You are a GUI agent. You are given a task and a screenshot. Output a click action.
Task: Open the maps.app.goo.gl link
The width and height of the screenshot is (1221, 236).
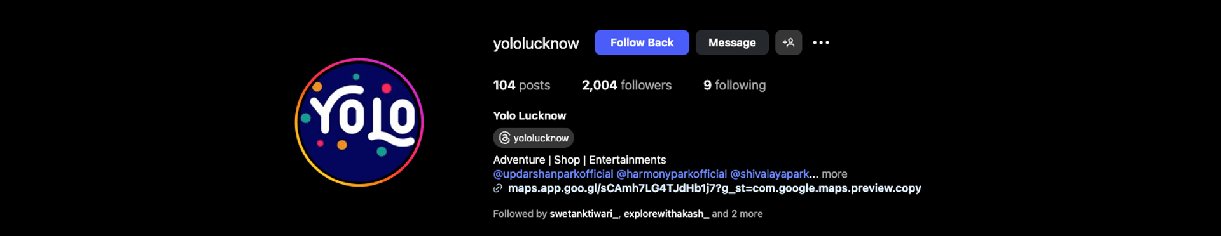pyautogui.click(x=714, y=188)
